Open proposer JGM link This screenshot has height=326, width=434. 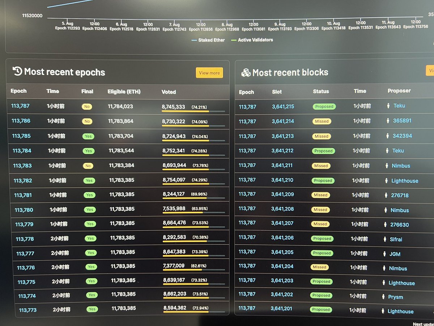point(395,254)
